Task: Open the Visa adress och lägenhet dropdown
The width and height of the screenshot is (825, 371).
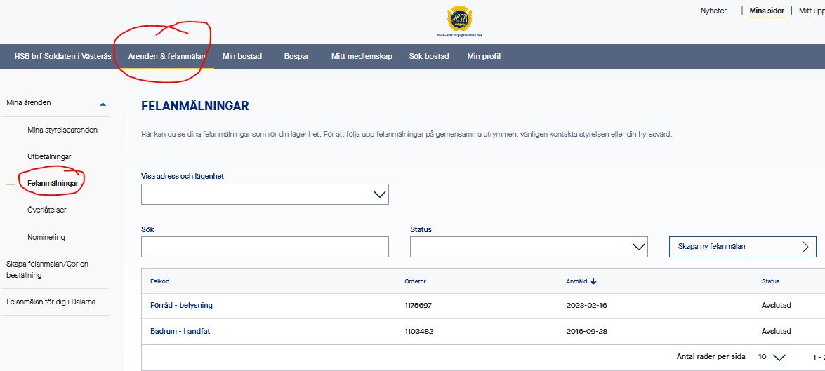Action: (265, 194)
